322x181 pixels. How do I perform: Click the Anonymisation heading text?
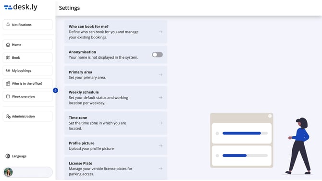[x=82, y=52]
